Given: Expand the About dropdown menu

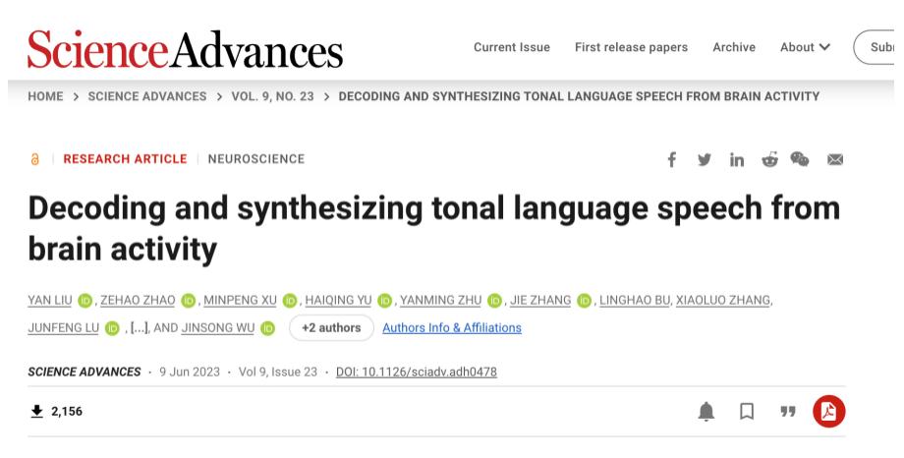Looking at the screenshot, I should click(x=806, y=47).
